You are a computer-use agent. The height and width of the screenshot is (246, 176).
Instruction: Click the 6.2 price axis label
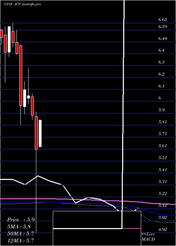[x=161, y=74]
